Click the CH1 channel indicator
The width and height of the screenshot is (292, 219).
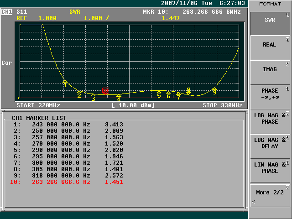[7, 12]
